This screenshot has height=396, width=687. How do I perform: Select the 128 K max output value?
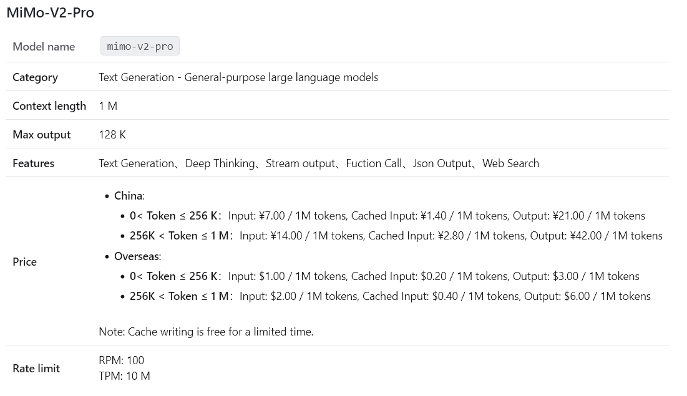tap(112, 135)
